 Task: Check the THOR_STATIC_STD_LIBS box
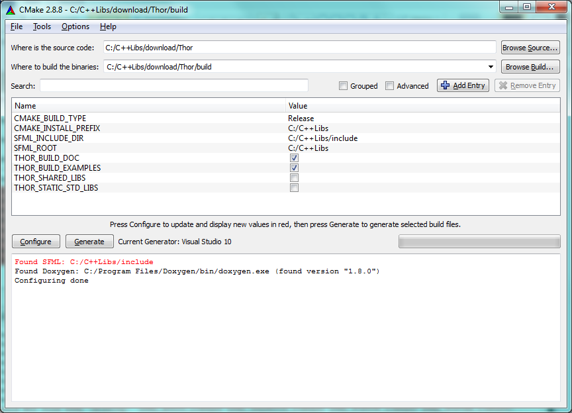[294, 188]
